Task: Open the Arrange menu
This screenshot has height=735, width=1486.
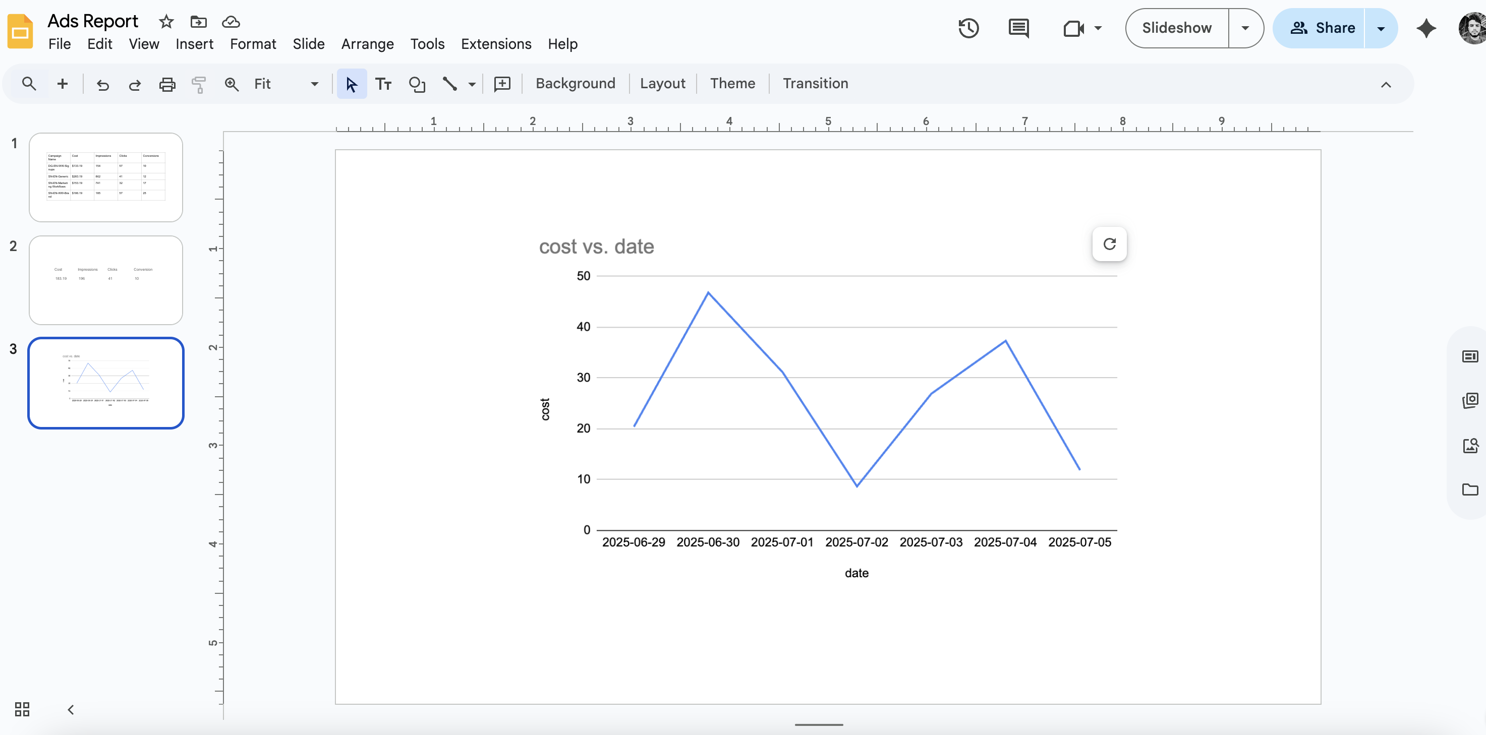Action: click(x=367, y=44)
